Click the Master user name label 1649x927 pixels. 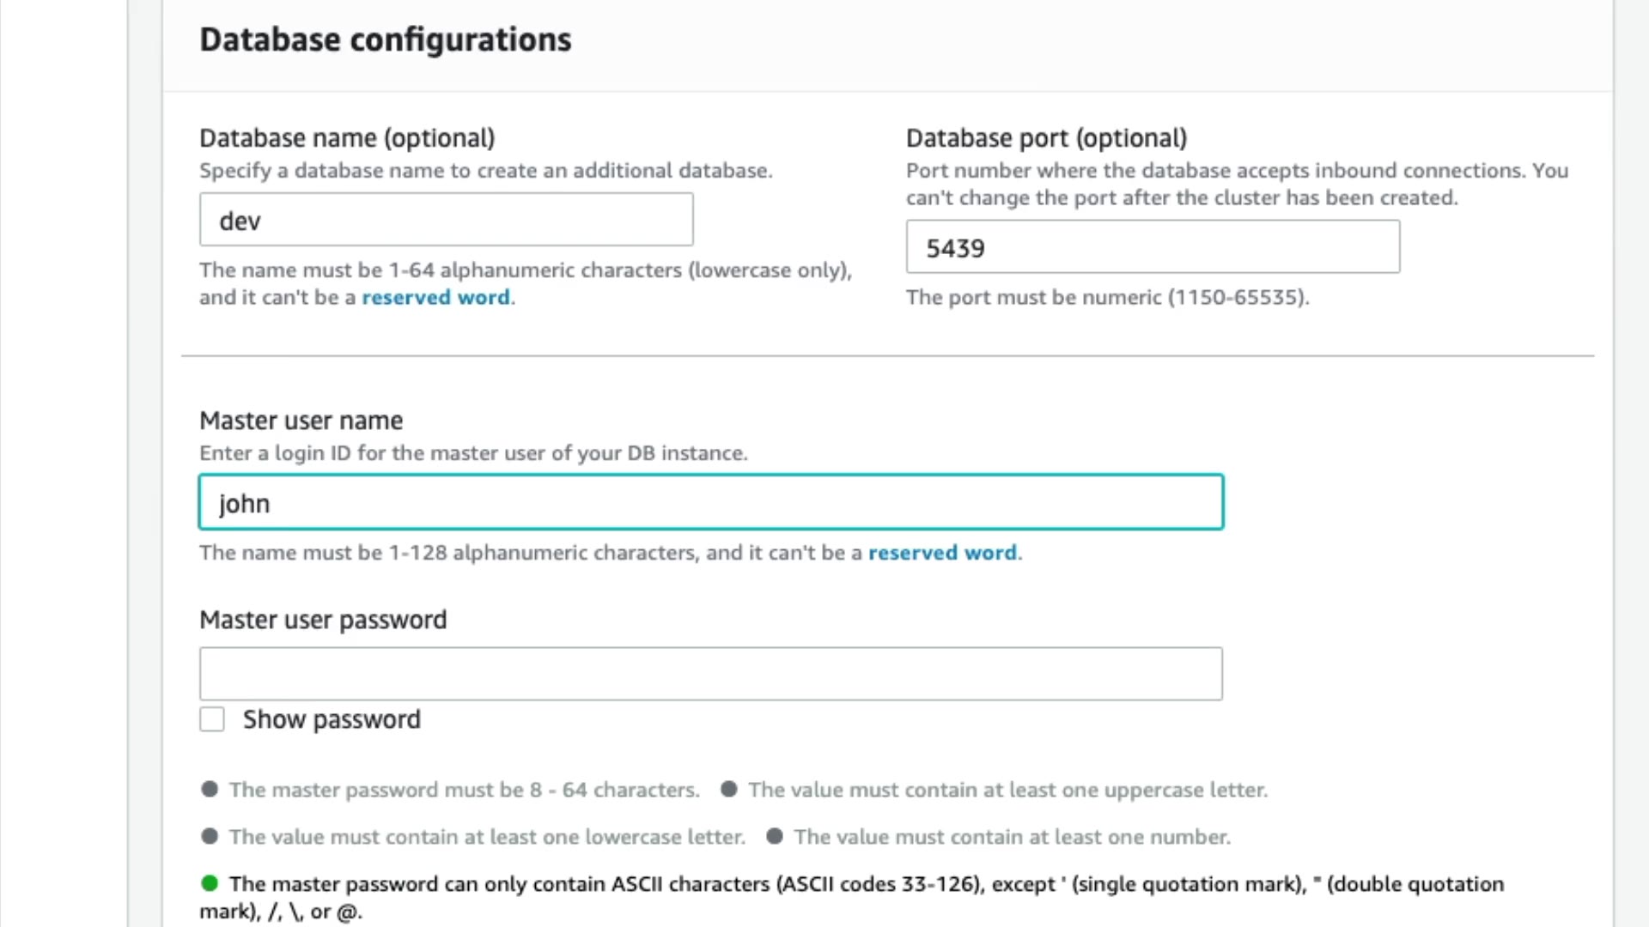tap(301, 421)
